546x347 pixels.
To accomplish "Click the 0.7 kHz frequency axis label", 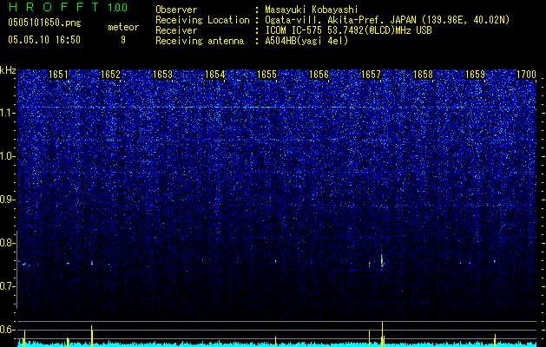I will pos(7,287).
